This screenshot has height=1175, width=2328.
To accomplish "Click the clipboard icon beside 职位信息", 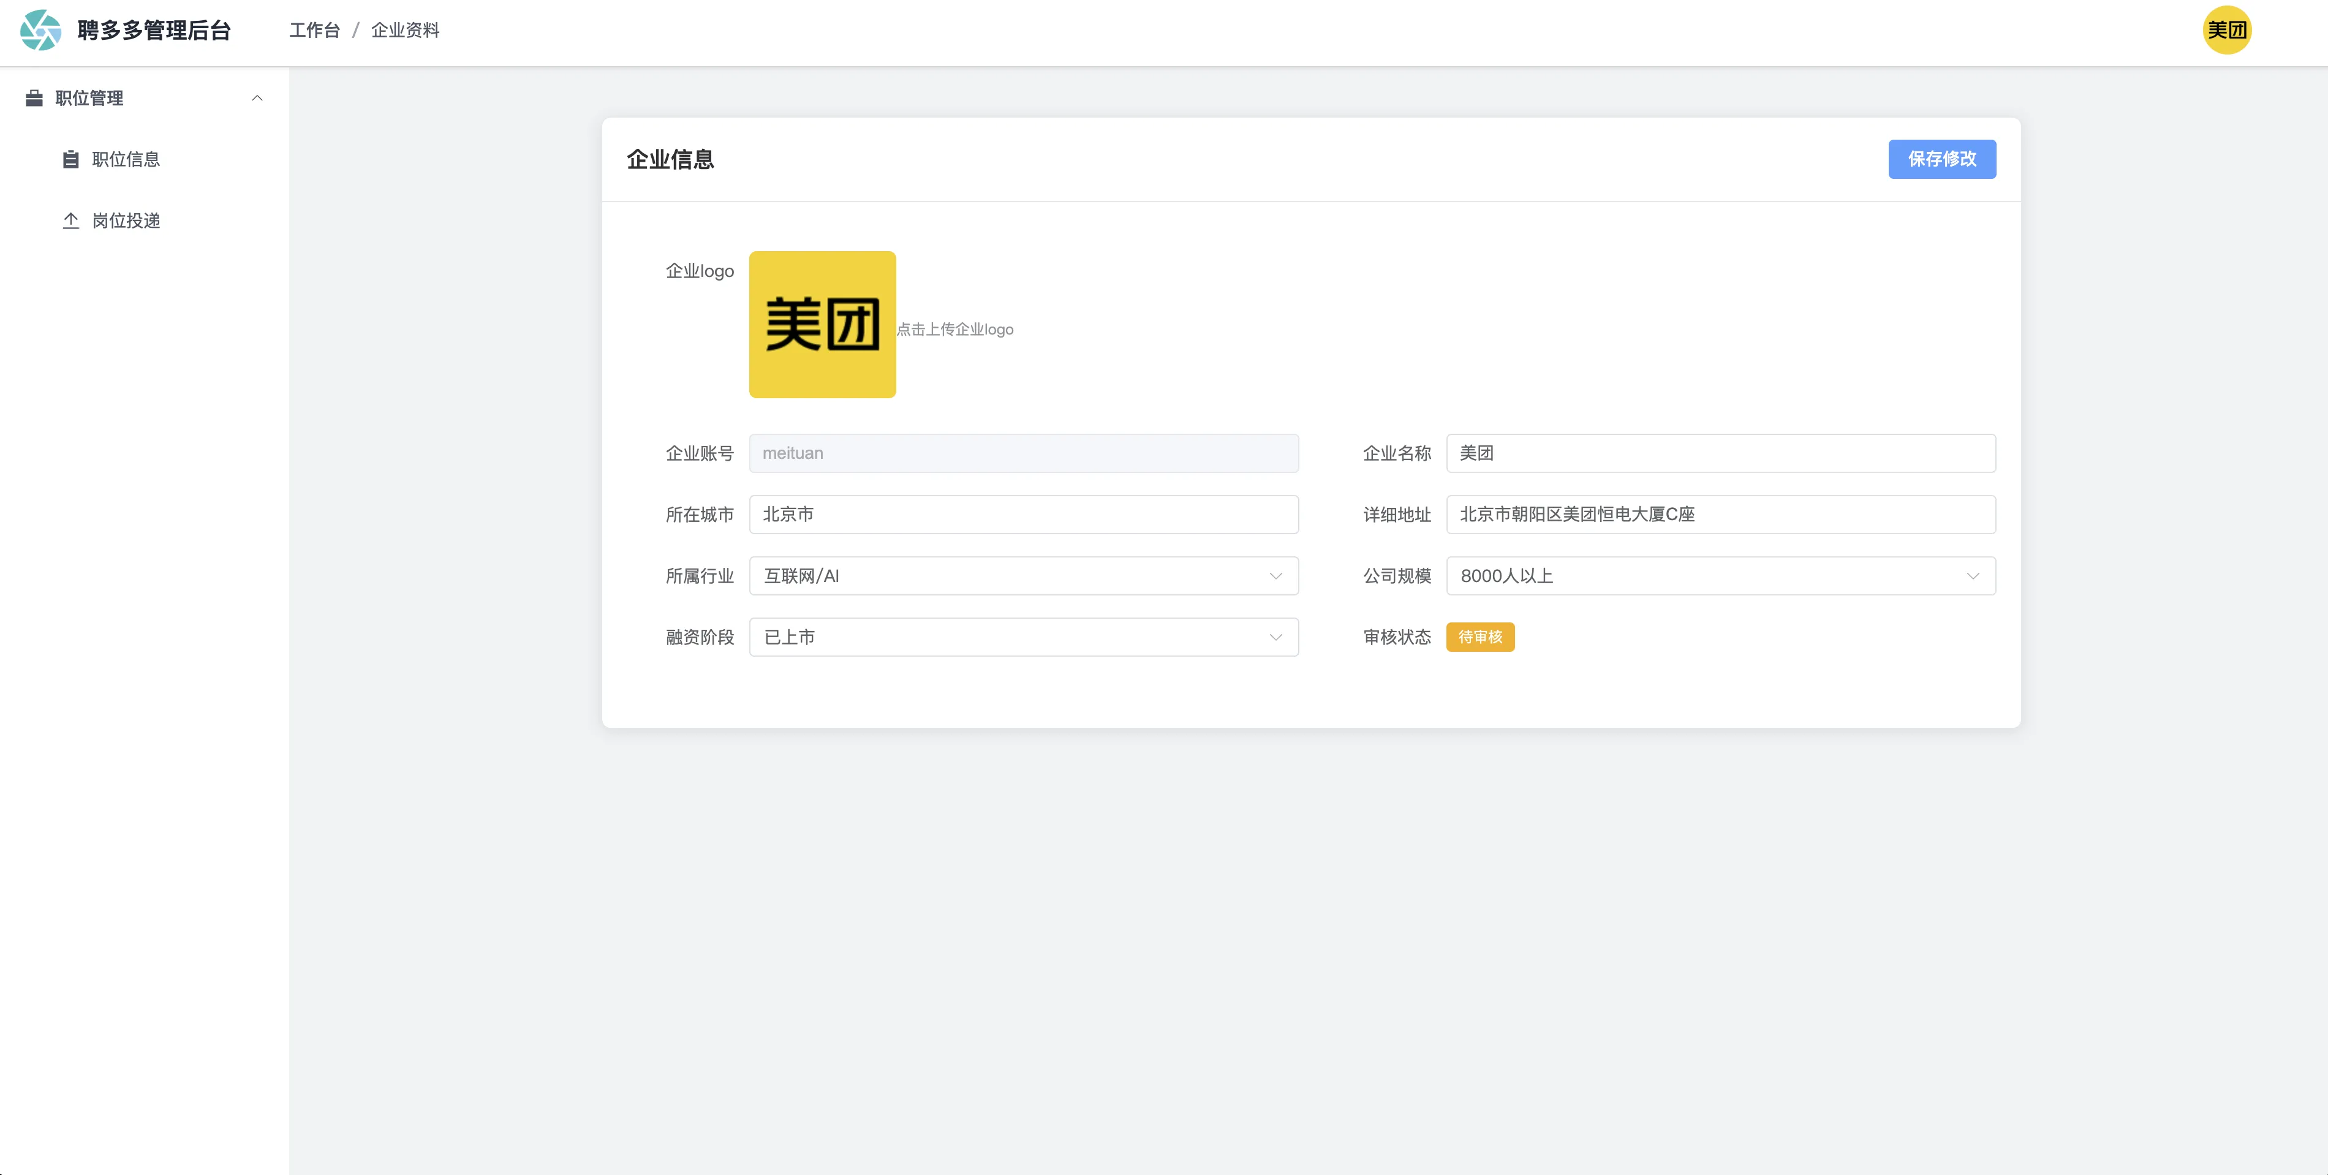I will click(x=70, y=160).
